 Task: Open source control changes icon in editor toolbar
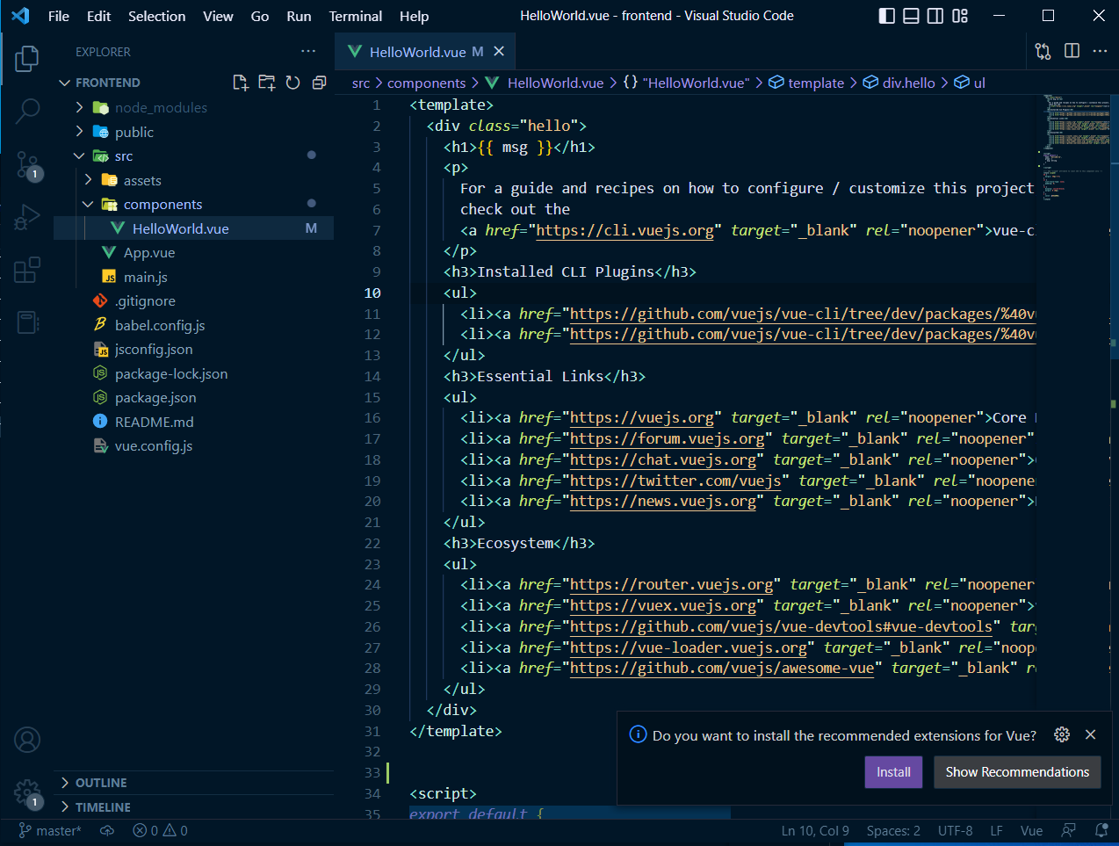(x=1043, y=51)
